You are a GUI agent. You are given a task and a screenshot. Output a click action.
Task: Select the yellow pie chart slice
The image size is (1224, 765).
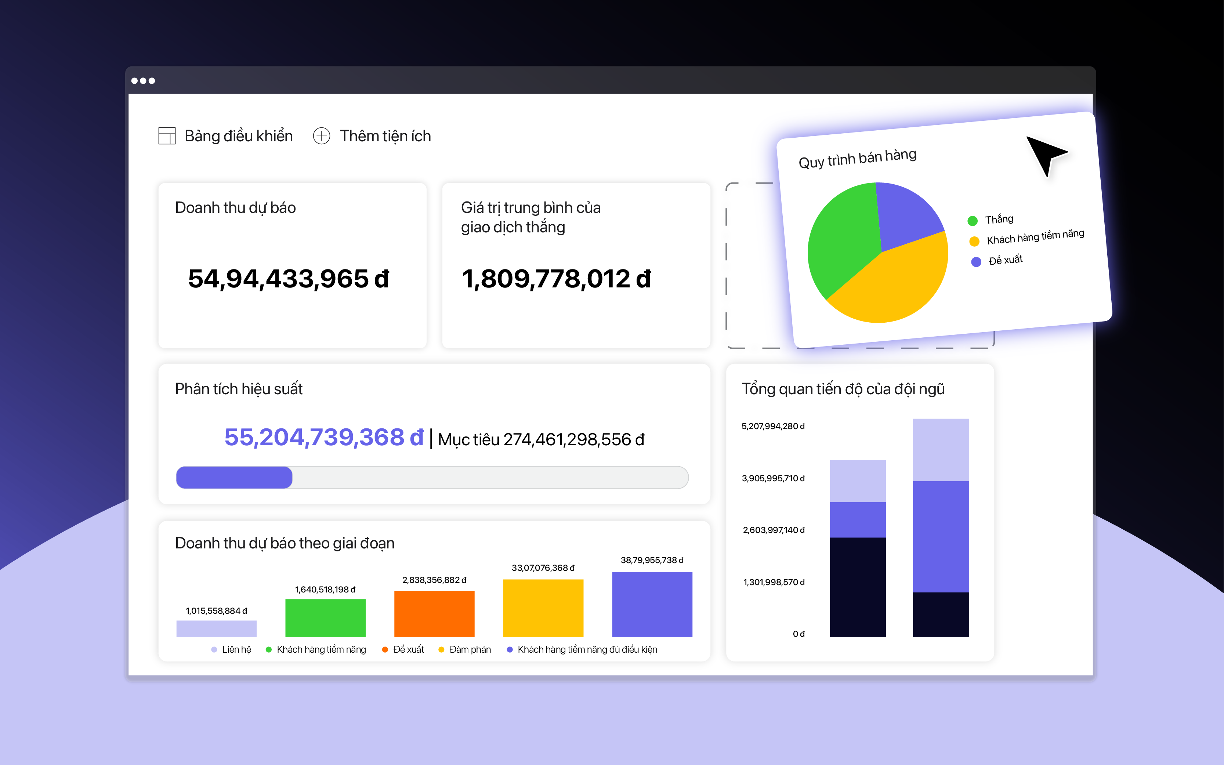pos(896,286)
